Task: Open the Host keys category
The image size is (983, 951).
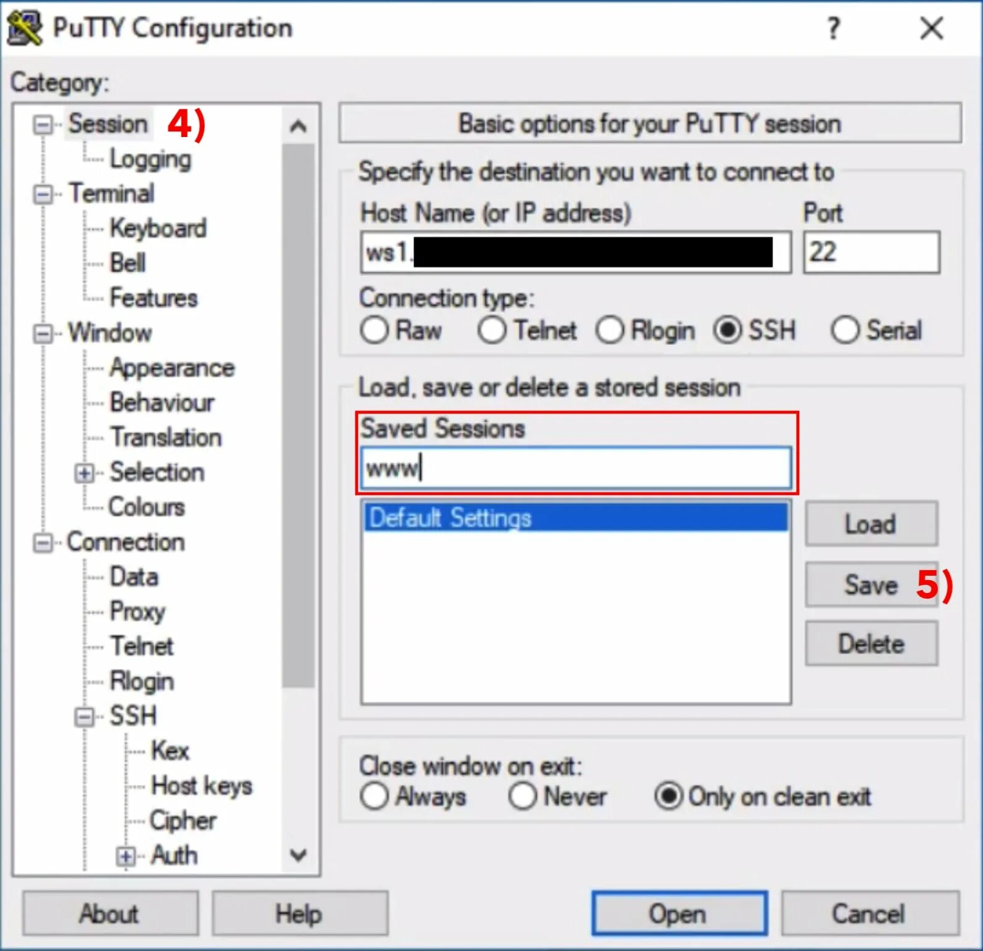Action: pos(202,786)
